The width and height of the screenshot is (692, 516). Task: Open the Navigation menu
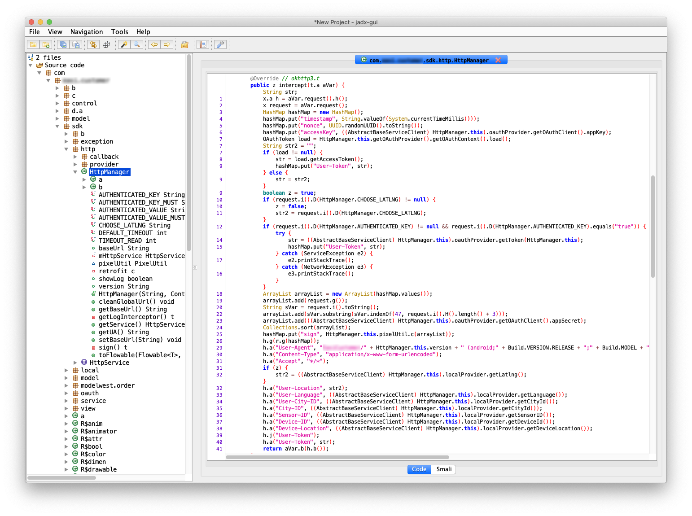[x=87, y=32]
